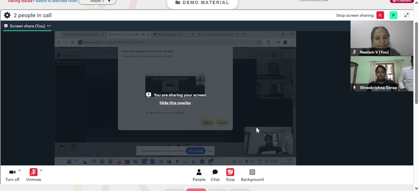Click the red Stop button in bottom toolbar
The width and height of the screenshot is (419, 191).
(230, 176)
